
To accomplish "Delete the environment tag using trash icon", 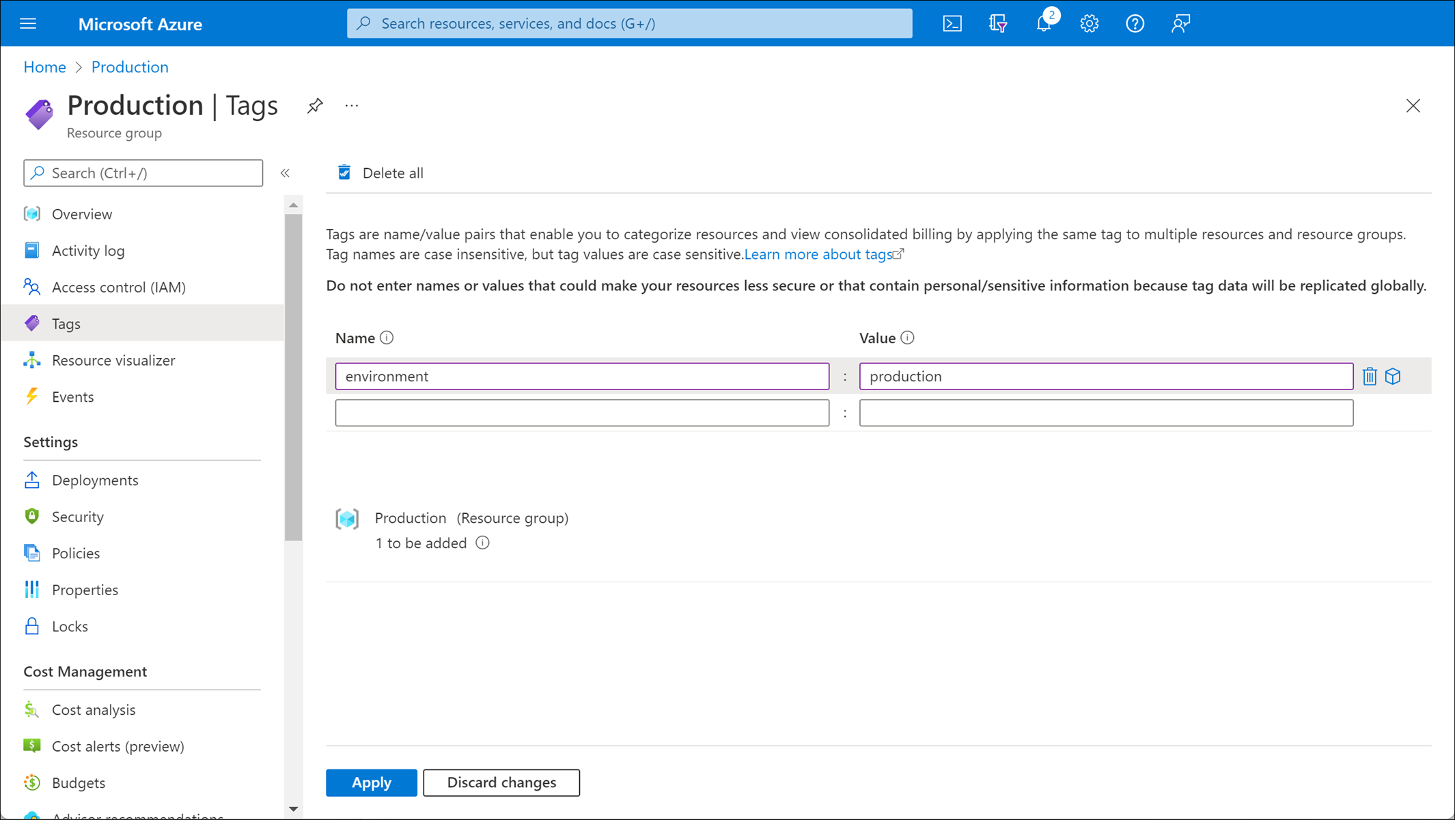I will coord(1370,376).
